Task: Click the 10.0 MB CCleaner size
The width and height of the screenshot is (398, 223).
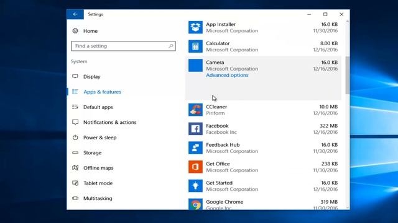Action: point(328,107)
